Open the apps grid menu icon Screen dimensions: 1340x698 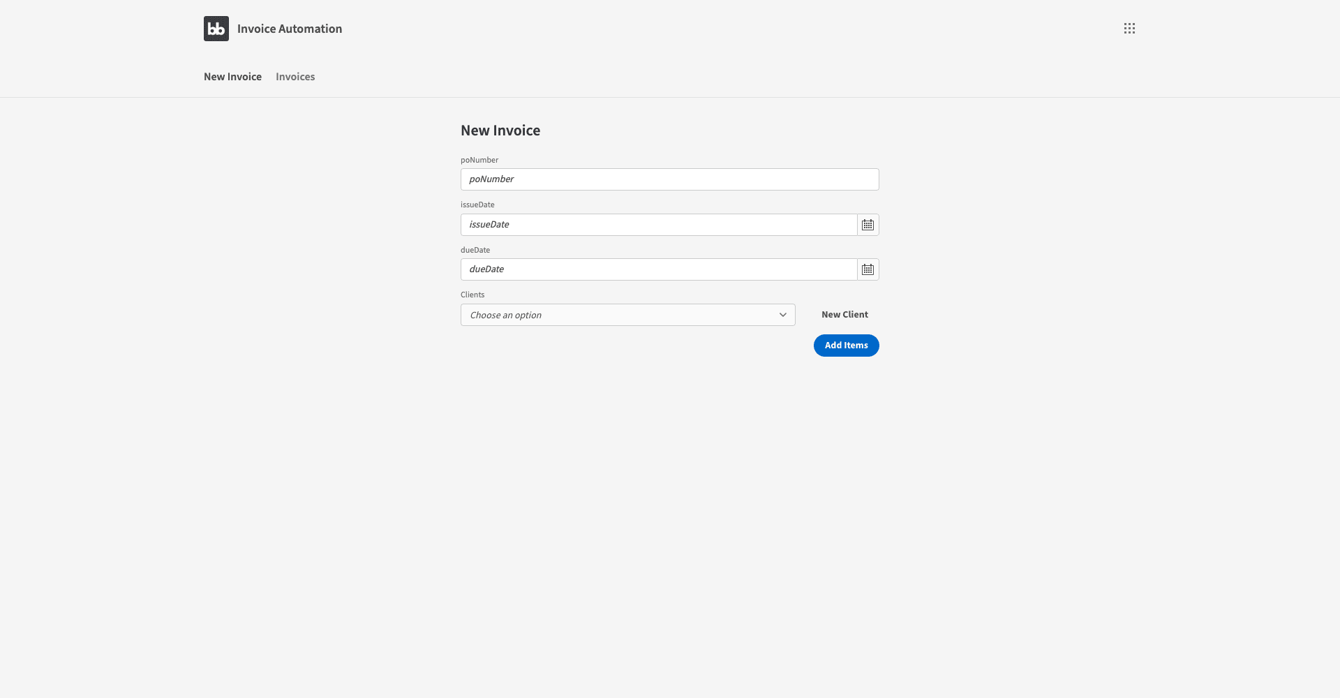pyautogui.click(x=1129, y=29)
